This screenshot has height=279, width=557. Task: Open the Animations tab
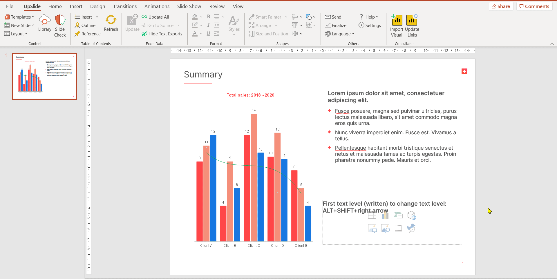click(157, 6)
